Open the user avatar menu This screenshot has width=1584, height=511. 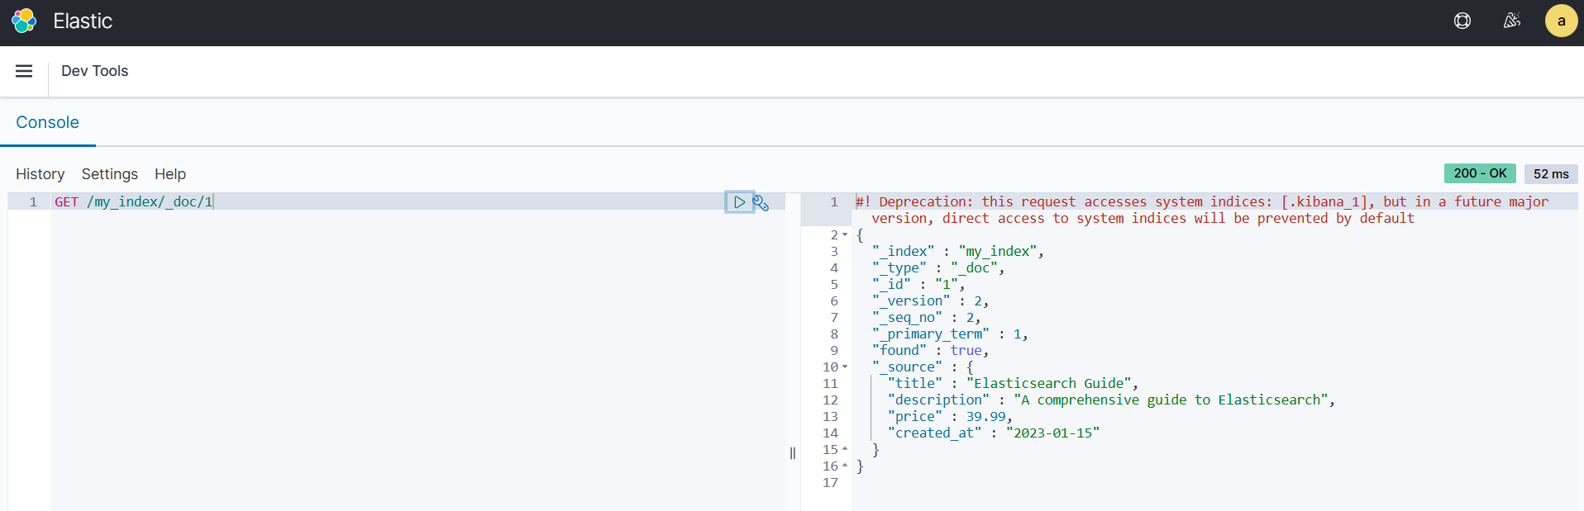click(1561, 21)
